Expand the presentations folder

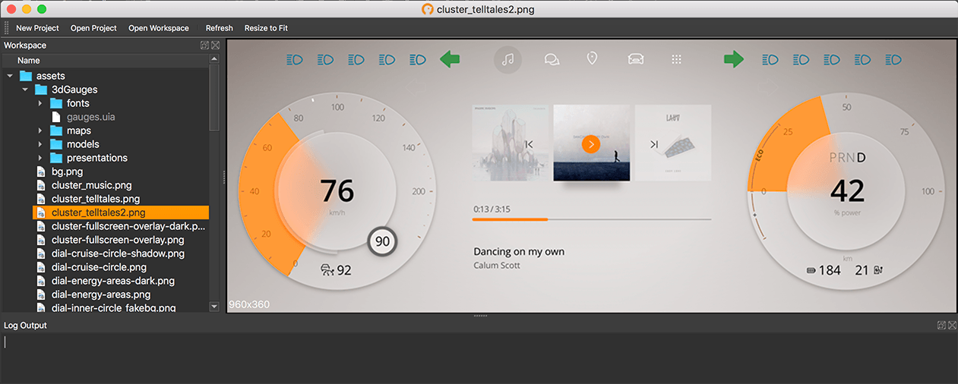pyautogui.click(x=40, y=158)
